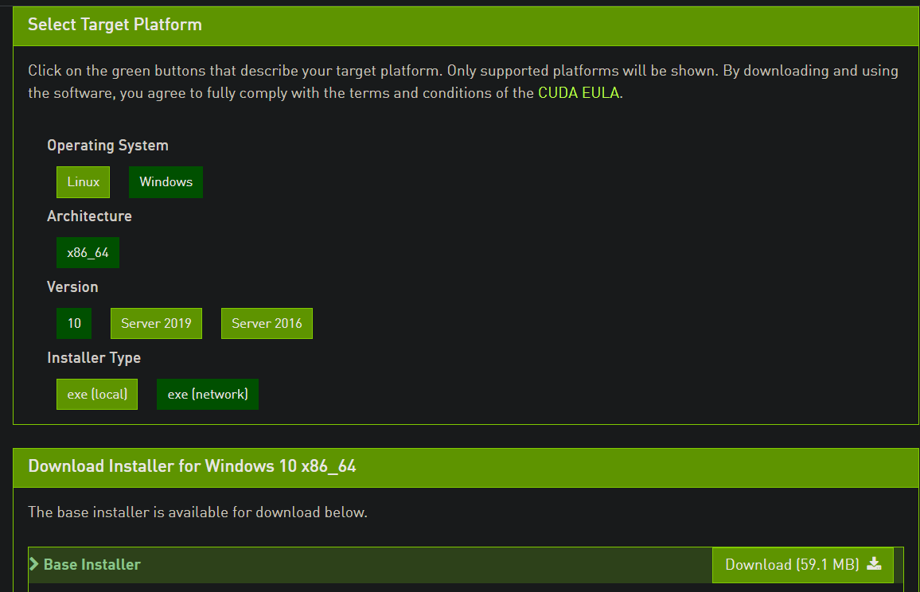Image resolution: width=920 pixels, height=592 pixels.
Task: Select the Linux operating system button
Action: click(83, 182)
